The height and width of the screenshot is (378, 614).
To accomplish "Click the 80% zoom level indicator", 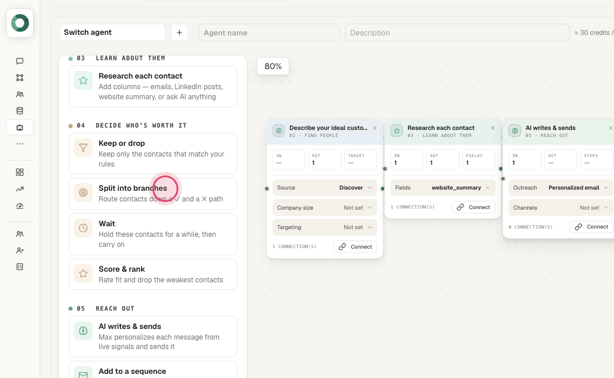I will [273, 66].
